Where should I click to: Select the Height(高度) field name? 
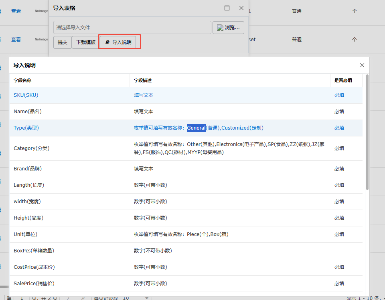(x=28, y=218)
